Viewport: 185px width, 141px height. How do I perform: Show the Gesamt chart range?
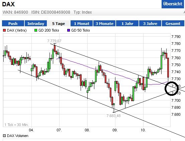(x=173, y=24)
